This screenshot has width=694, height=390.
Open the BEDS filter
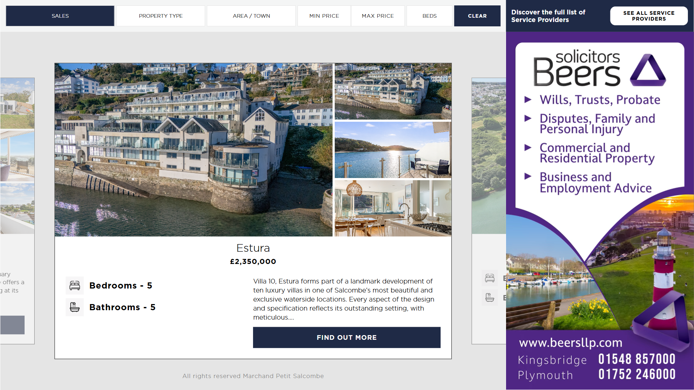coord(429,16)
